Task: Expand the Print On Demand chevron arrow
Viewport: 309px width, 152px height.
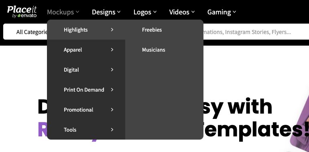Action: (x=112, y=90)
